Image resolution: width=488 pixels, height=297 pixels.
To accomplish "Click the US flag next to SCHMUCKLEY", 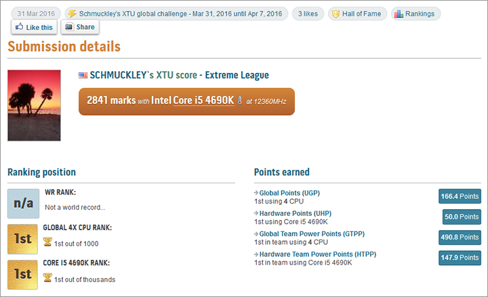I will tap(83, 75).
